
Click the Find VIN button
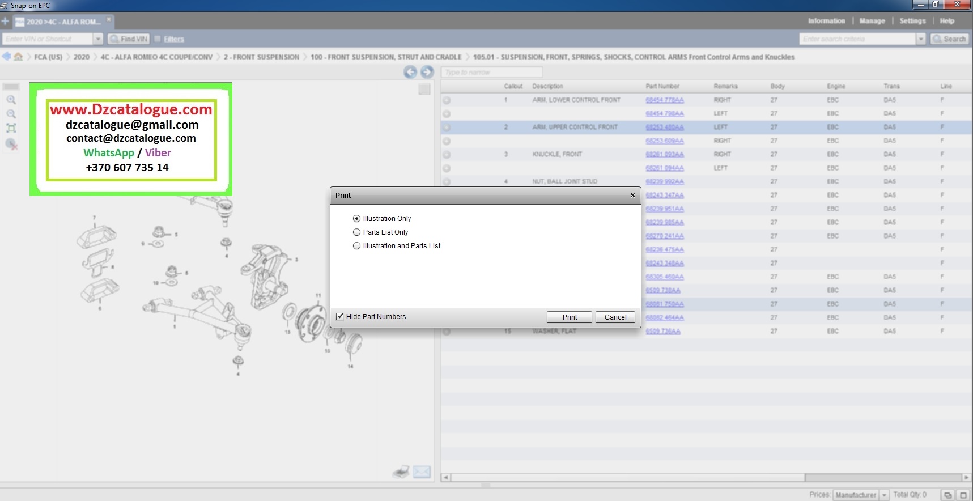click(x=129, y=39)
